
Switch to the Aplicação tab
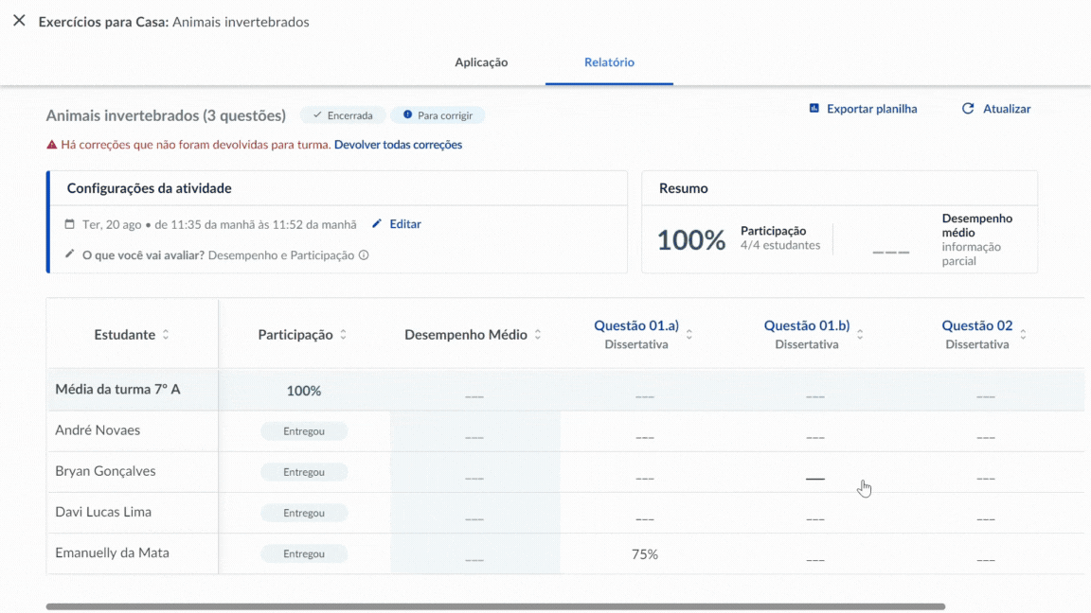click(x=481, y=62)
